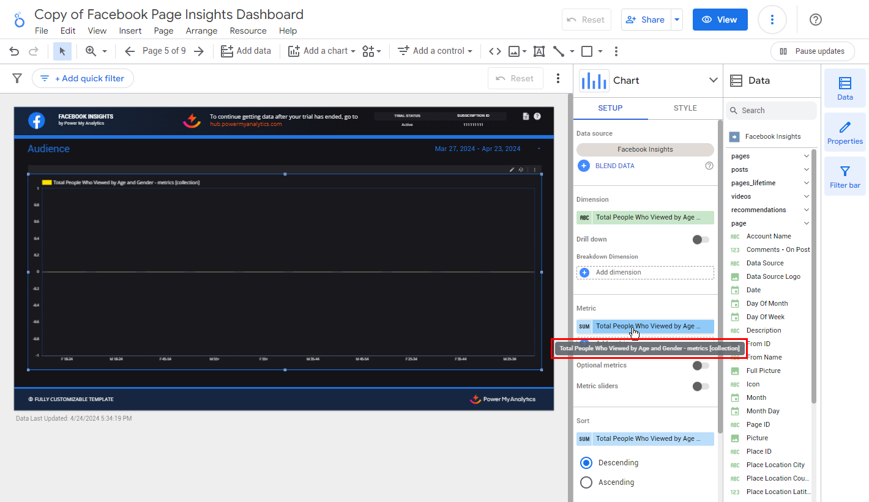Image resolution: width=869 pixels, height=502 pixels.
Task: Open the Properties side panel
Action: pos(845,133)
